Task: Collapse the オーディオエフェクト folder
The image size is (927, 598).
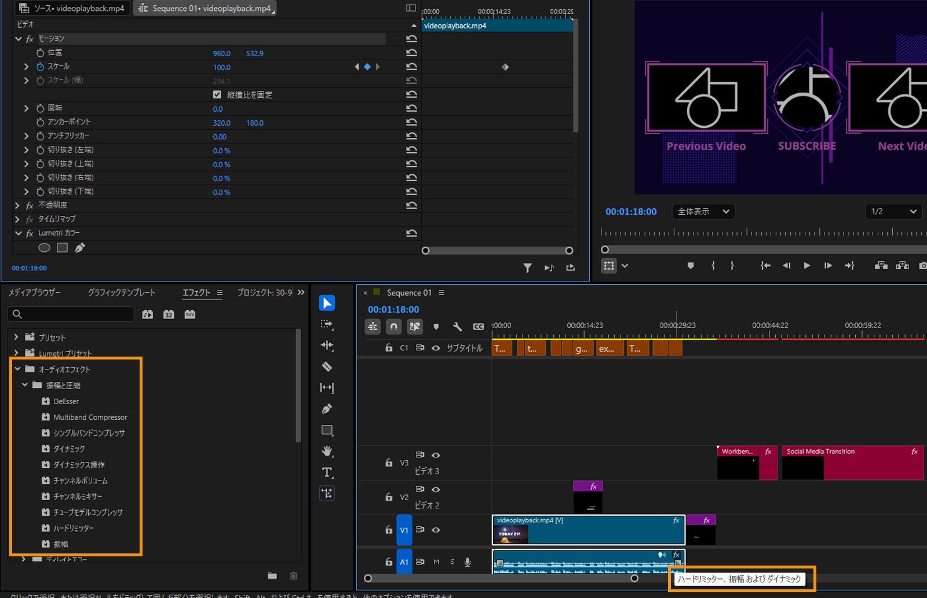Action: pos(17,369)
